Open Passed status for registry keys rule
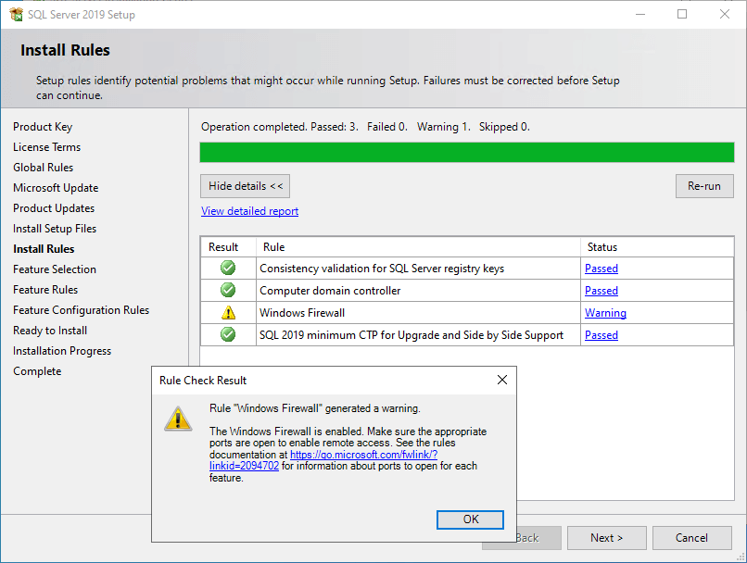747x563 pixels. pos(601,269)
